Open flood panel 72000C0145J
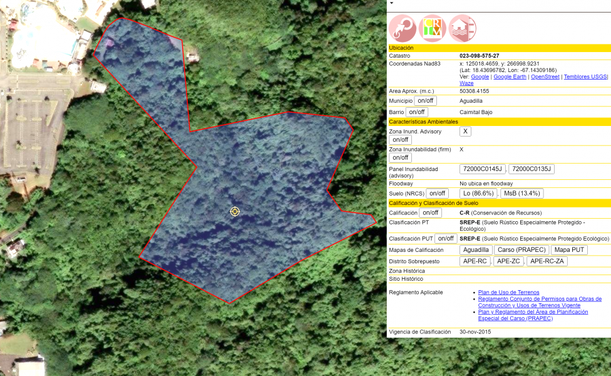The height and width of the screenshot is (376, 611). click(x=483, y=169)
